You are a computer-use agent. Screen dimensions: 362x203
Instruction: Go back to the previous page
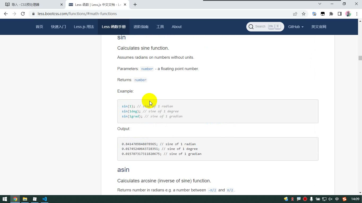tap(6, 14)
